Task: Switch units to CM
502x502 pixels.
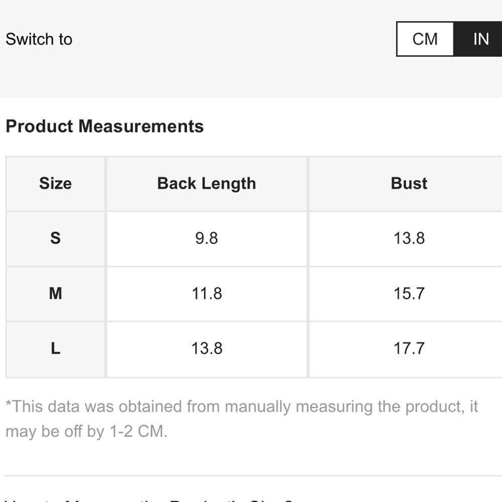Action: coord(425,39)
